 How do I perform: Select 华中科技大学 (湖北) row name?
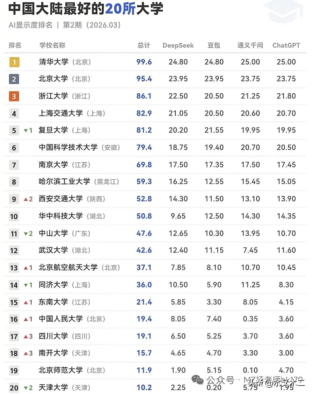[72, 216]
